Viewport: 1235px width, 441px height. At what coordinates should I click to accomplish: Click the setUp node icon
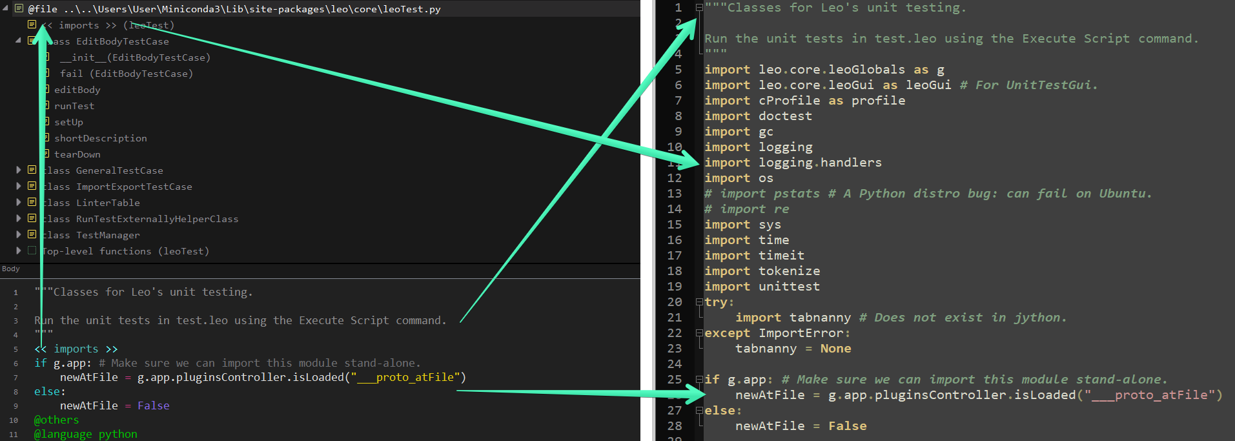tap(46, 121)
